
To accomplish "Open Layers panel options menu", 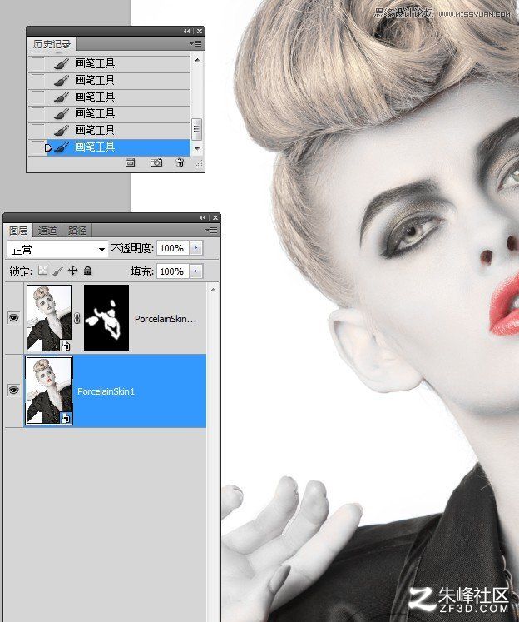I will 211,230.
